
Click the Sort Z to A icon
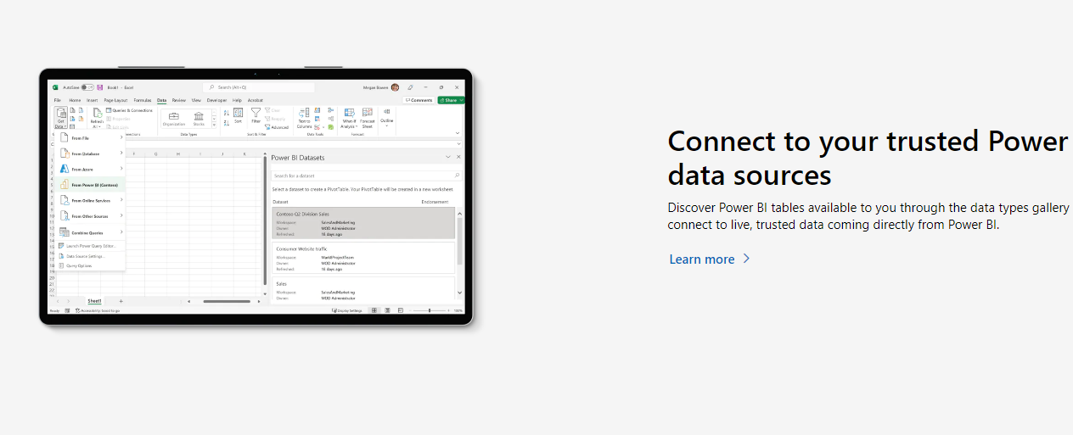point(226,123)
